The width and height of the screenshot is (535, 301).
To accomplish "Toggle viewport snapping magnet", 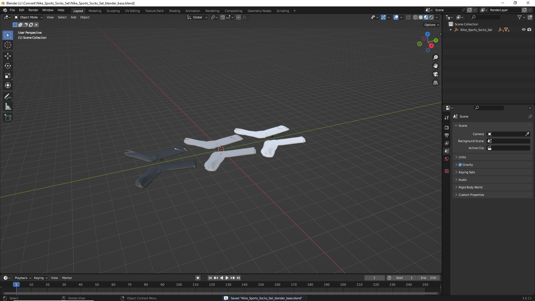I will click(222, 17).
